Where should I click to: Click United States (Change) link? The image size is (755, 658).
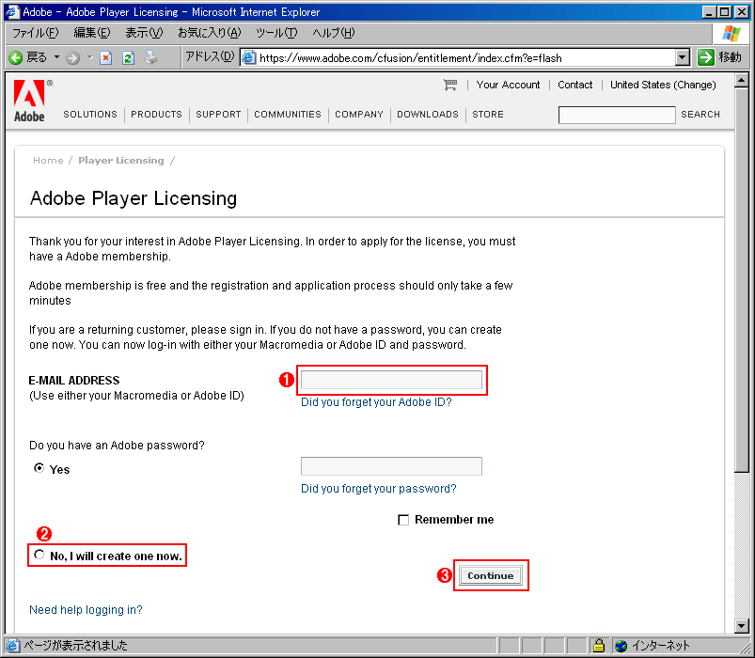(663, 85)
